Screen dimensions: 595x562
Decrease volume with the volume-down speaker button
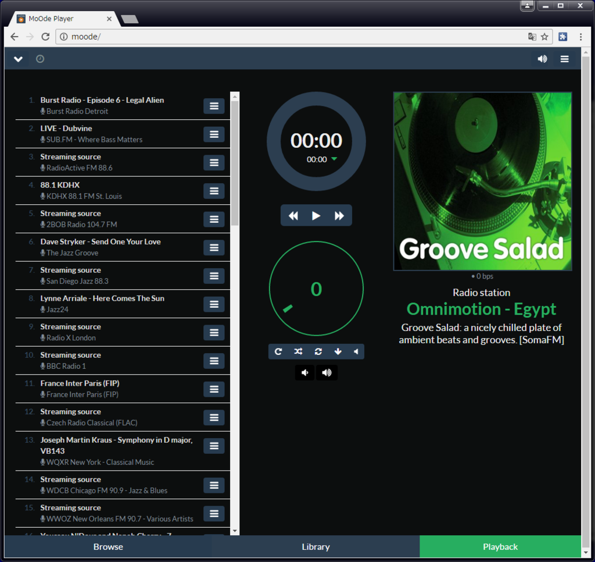[304, 372]
